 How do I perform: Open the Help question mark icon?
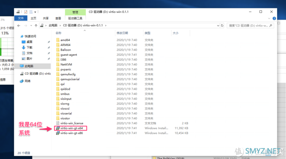pos(274,18)
